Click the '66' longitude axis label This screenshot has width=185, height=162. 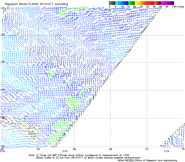click(x=74, y=149)
